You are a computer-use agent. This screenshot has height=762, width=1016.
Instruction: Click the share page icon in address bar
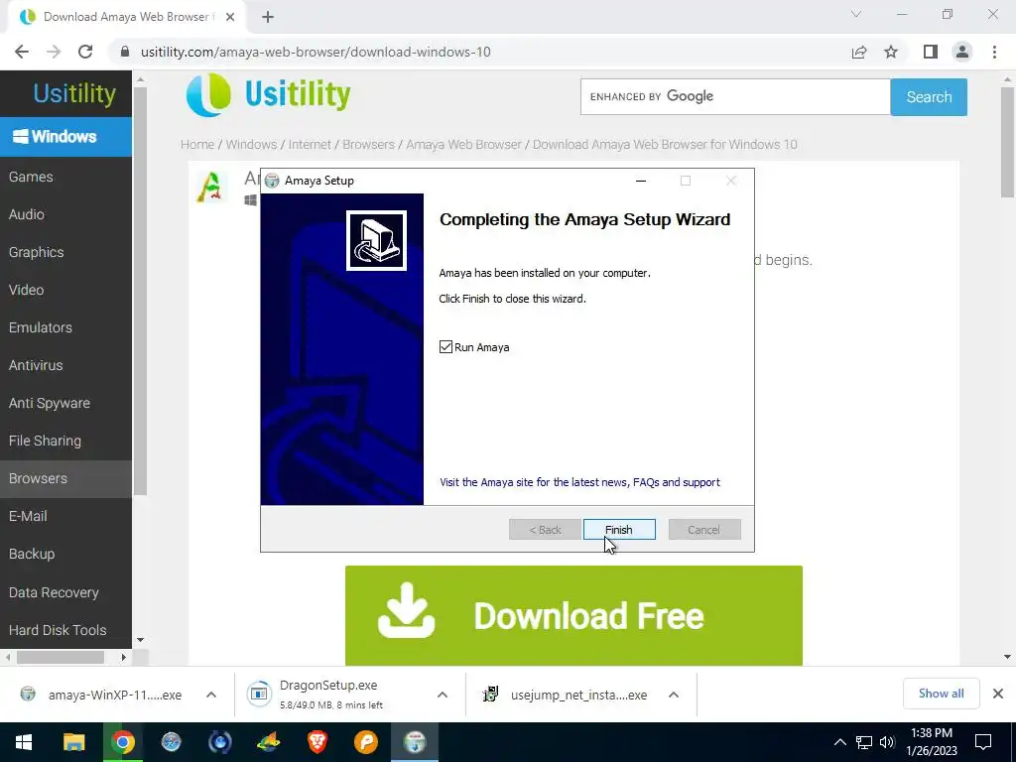click(859, 52)
